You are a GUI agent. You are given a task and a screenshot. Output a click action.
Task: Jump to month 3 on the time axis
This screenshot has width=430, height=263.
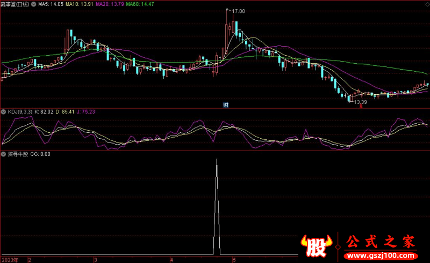pos(95,260)
